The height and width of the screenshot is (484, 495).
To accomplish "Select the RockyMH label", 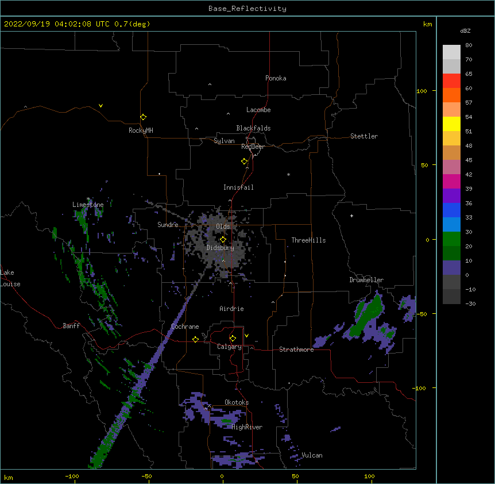I will click(141, 130).
